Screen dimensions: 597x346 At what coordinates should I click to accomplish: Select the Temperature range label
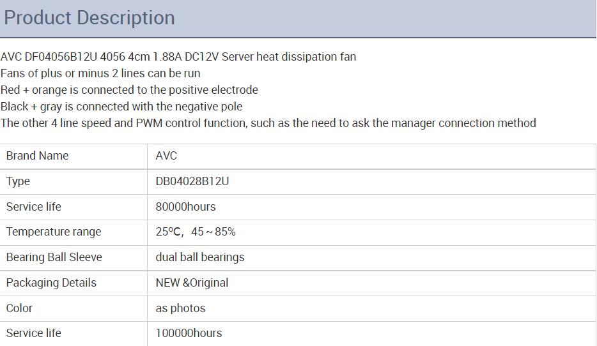54,232
